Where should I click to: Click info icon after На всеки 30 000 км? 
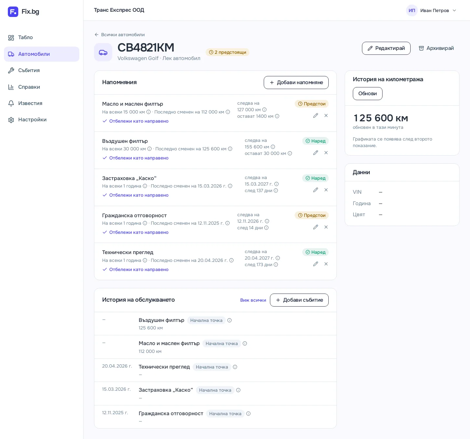tap(149, 149)
